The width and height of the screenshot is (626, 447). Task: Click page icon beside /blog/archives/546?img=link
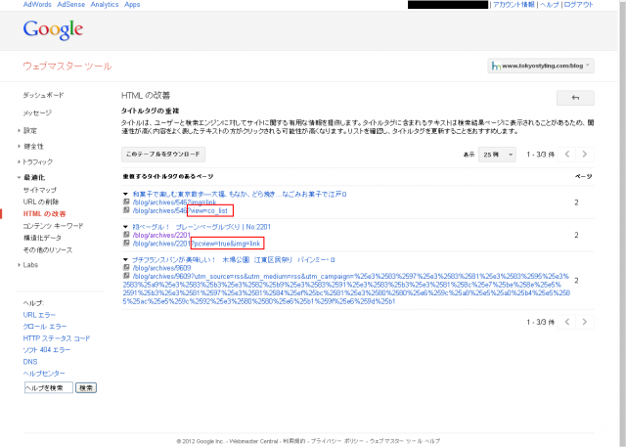tap(126, 201)
